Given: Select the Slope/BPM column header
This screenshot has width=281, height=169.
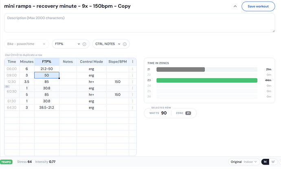Looking at the screenshot, I should click(118, 62).
